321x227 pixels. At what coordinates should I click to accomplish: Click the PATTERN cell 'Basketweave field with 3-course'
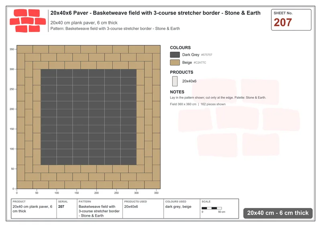99,211
